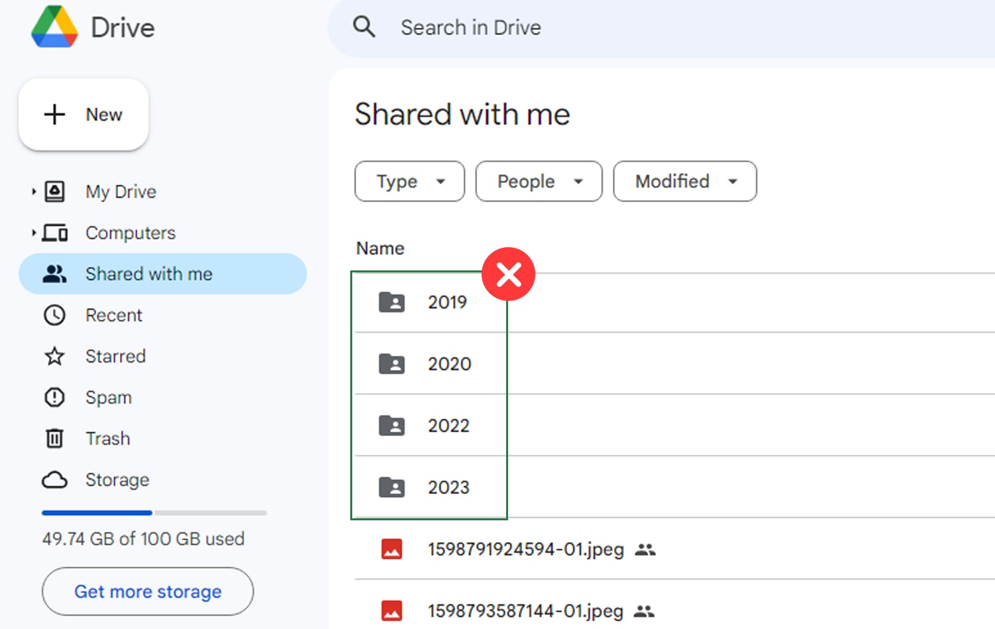The height and width of the screenshot is (629, 995).
Task: Click the storage usage progress bar
Action: click(x=153, y=512)
